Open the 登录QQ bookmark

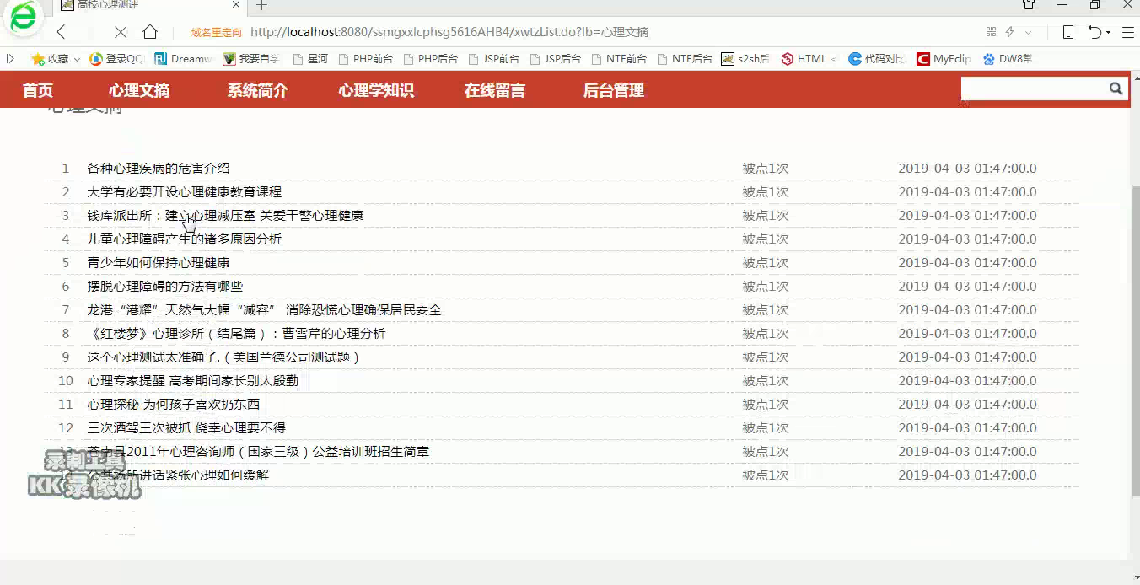pyautogui.click(x=116, y=59)
